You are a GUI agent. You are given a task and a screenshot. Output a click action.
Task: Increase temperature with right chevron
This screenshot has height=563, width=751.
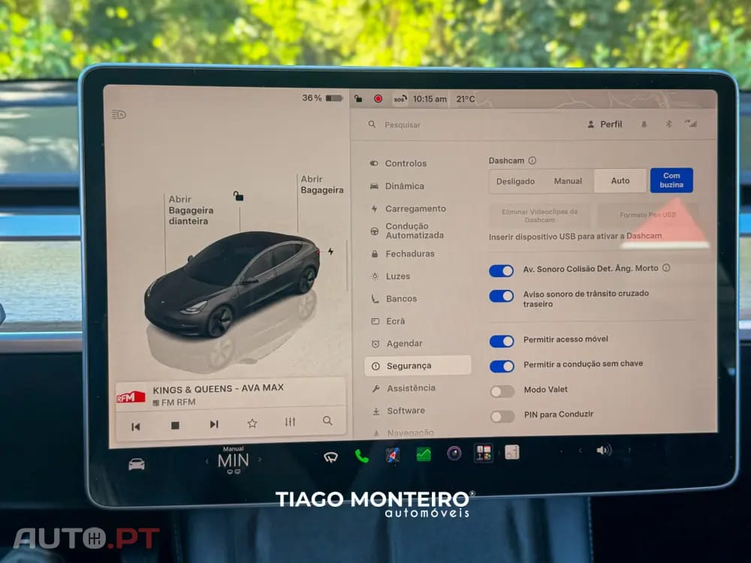[260, 459]
